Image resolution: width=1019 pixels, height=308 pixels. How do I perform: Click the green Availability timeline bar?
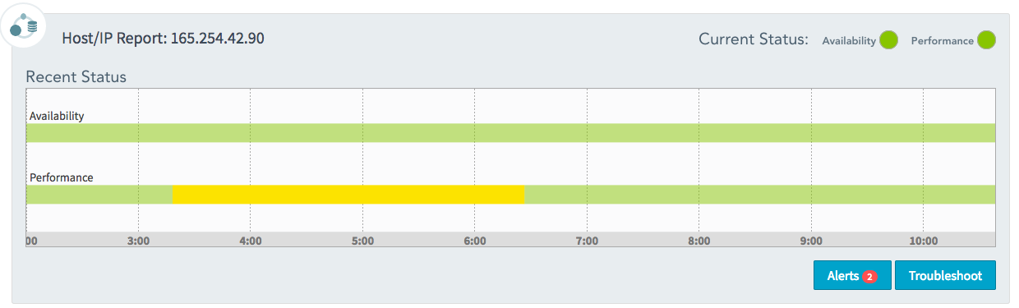click(x=511, y=133)
